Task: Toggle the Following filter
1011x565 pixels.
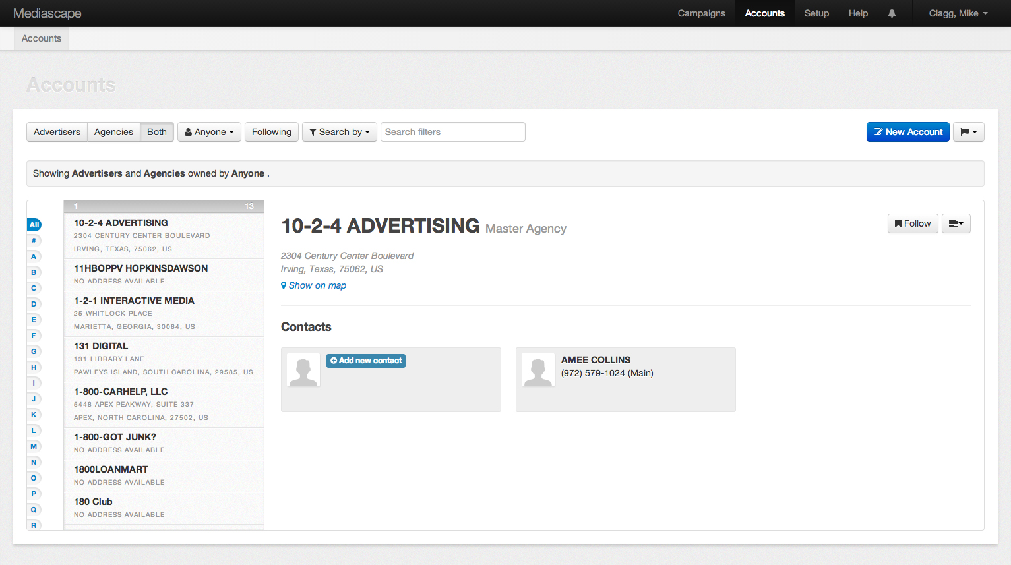Action: [271, 132]
